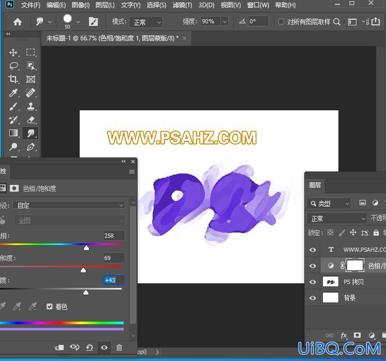Select the Frame tool

coord(31,79)
